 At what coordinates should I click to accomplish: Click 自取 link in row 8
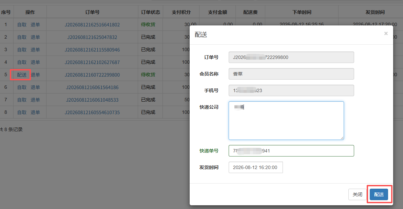point(22,112)
